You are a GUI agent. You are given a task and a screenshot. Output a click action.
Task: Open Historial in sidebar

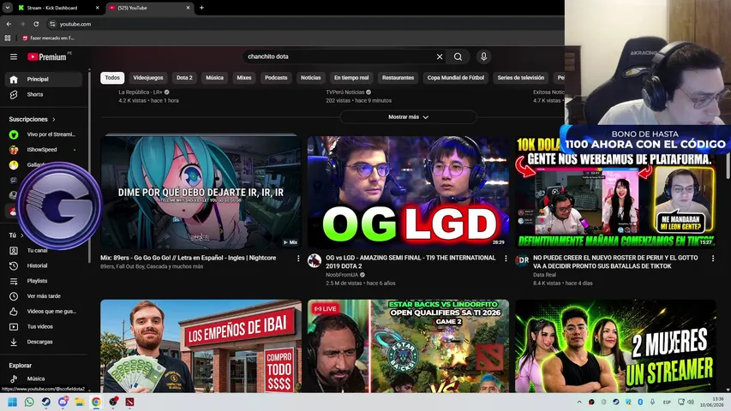(44, 265)
